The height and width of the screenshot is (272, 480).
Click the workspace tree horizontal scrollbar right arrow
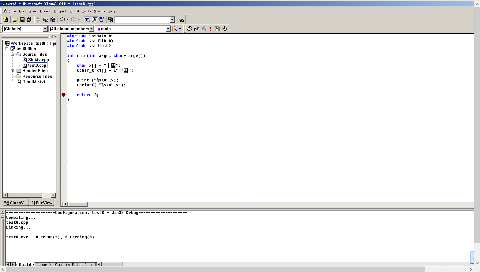pos(53,195)
